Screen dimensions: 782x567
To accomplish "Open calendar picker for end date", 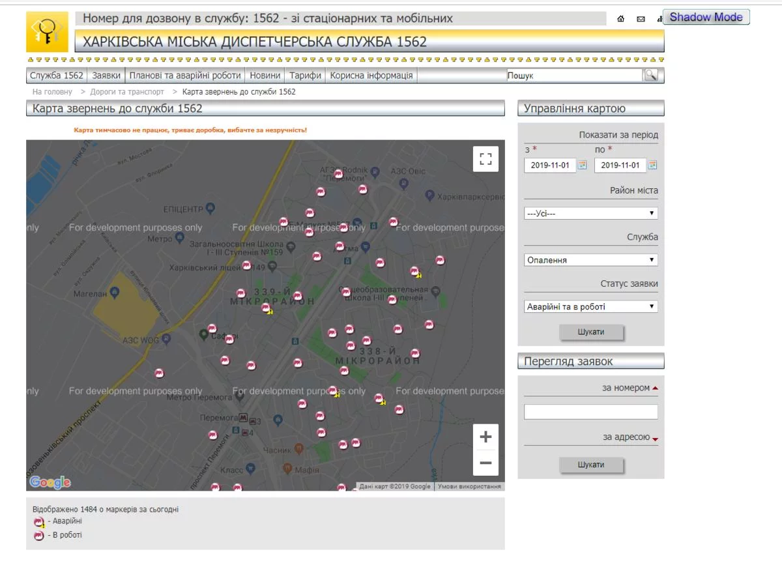I will tap(652, 165).
